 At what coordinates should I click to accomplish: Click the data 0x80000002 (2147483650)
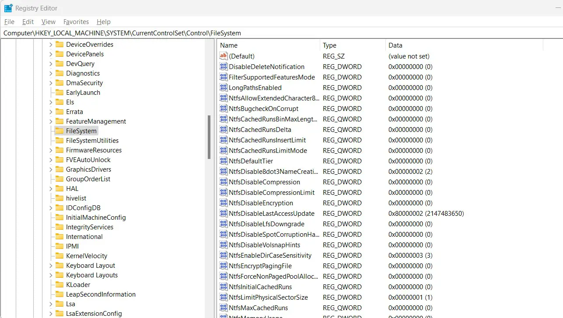(x=426, y=214)
